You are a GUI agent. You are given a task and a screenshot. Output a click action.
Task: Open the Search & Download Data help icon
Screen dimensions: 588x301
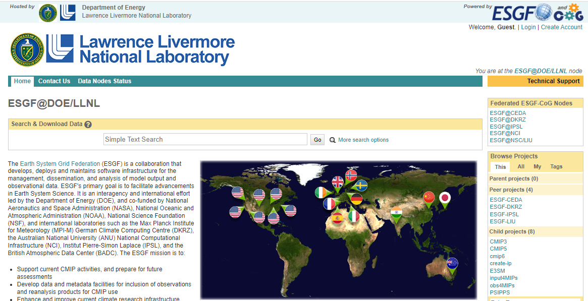point(88,125)
